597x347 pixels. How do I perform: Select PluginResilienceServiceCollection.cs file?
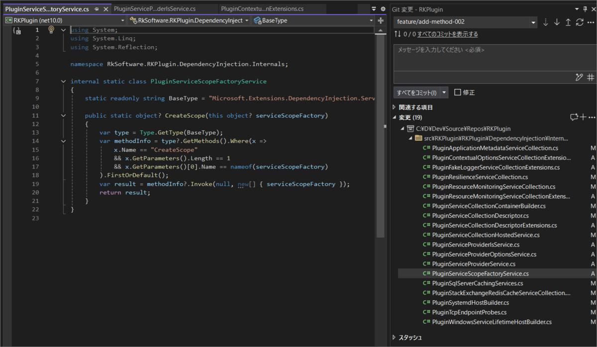[480, 177]
